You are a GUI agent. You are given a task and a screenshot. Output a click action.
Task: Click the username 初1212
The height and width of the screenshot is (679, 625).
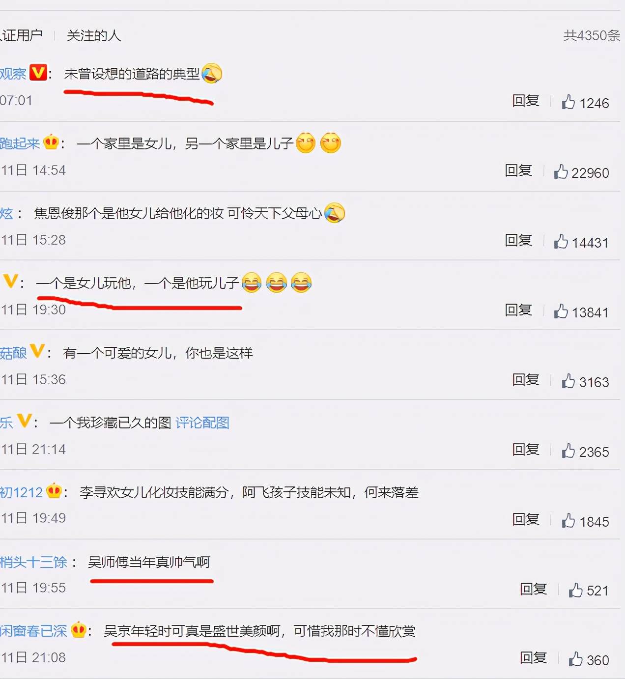21,492
